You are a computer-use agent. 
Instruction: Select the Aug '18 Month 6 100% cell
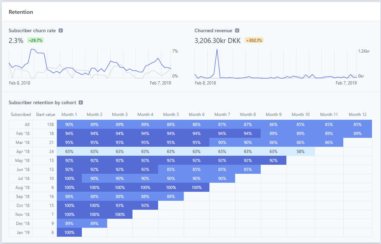197,188
